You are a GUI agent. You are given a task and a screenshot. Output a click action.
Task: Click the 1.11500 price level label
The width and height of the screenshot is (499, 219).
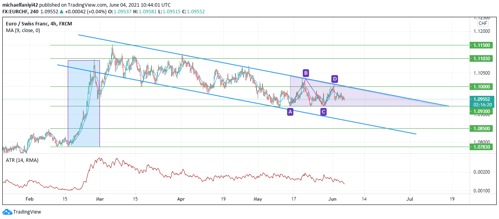(x=482, y=45)
